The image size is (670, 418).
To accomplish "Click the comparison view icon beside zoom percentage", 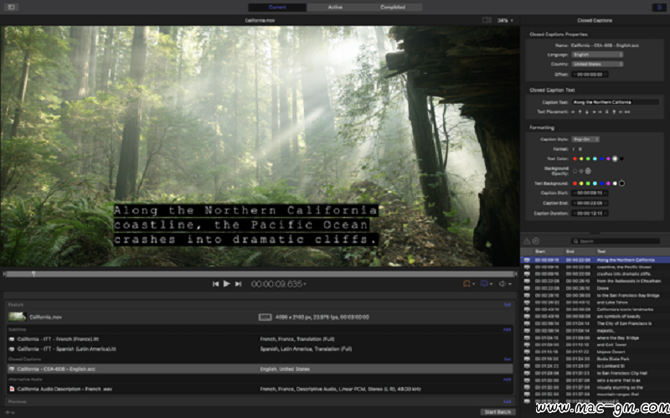I will [487, 20].
